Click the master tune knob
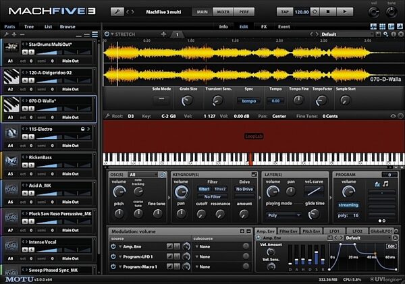The image size is (405, 284). [391, 12]
